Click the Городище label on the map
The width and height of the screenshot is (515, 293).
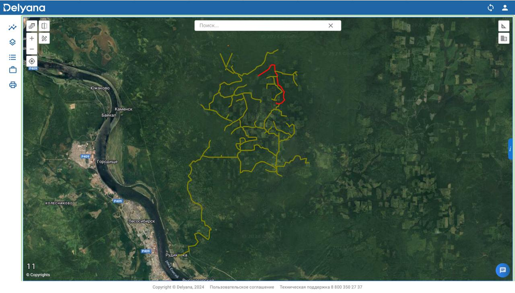pyautogui.click(x=107, y=162)
